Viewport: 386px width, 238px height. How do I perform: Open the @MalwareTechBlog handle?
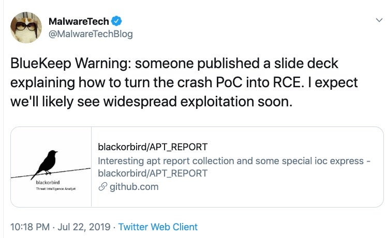90,34
